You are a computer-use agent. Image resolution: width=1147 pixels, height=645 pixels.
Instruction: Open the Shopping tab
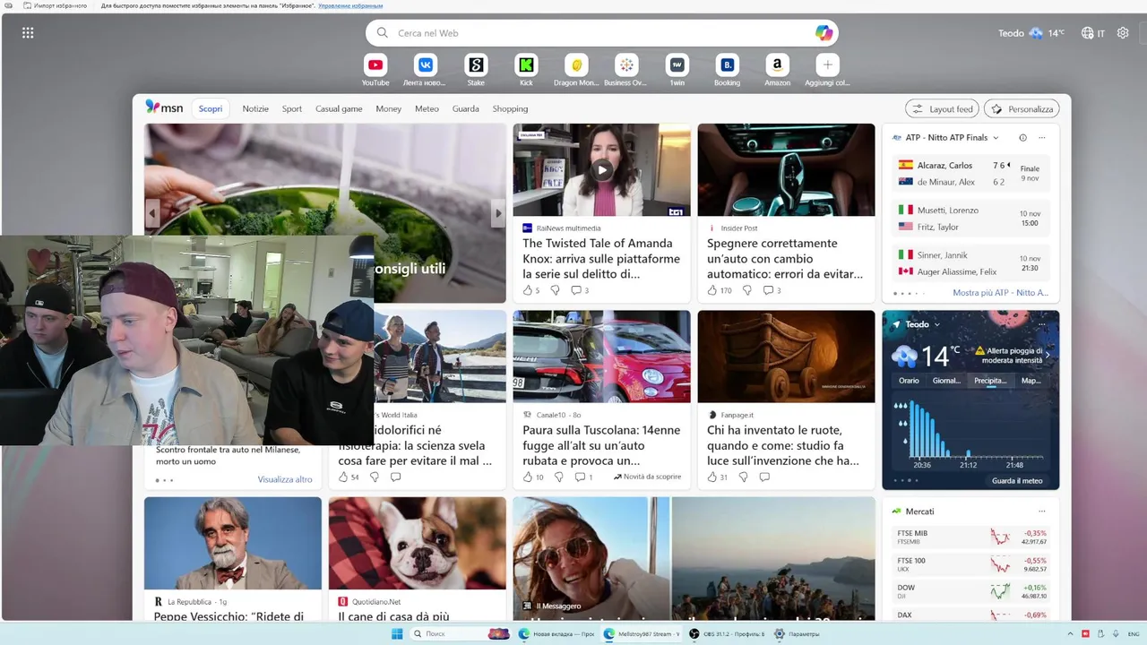[510, 108]
